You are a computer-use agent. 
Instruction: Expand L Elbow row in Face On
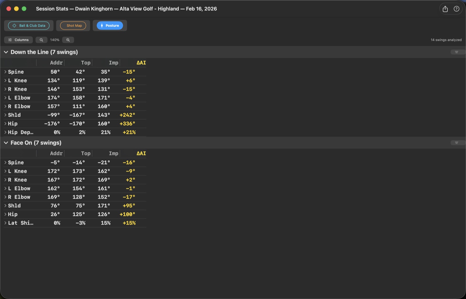pos(5,188)
